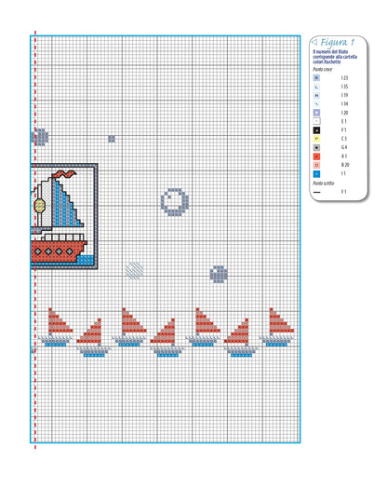Select the white E 1 legend swatch
The image size is (387, 502).
click(x=316, y=122)
